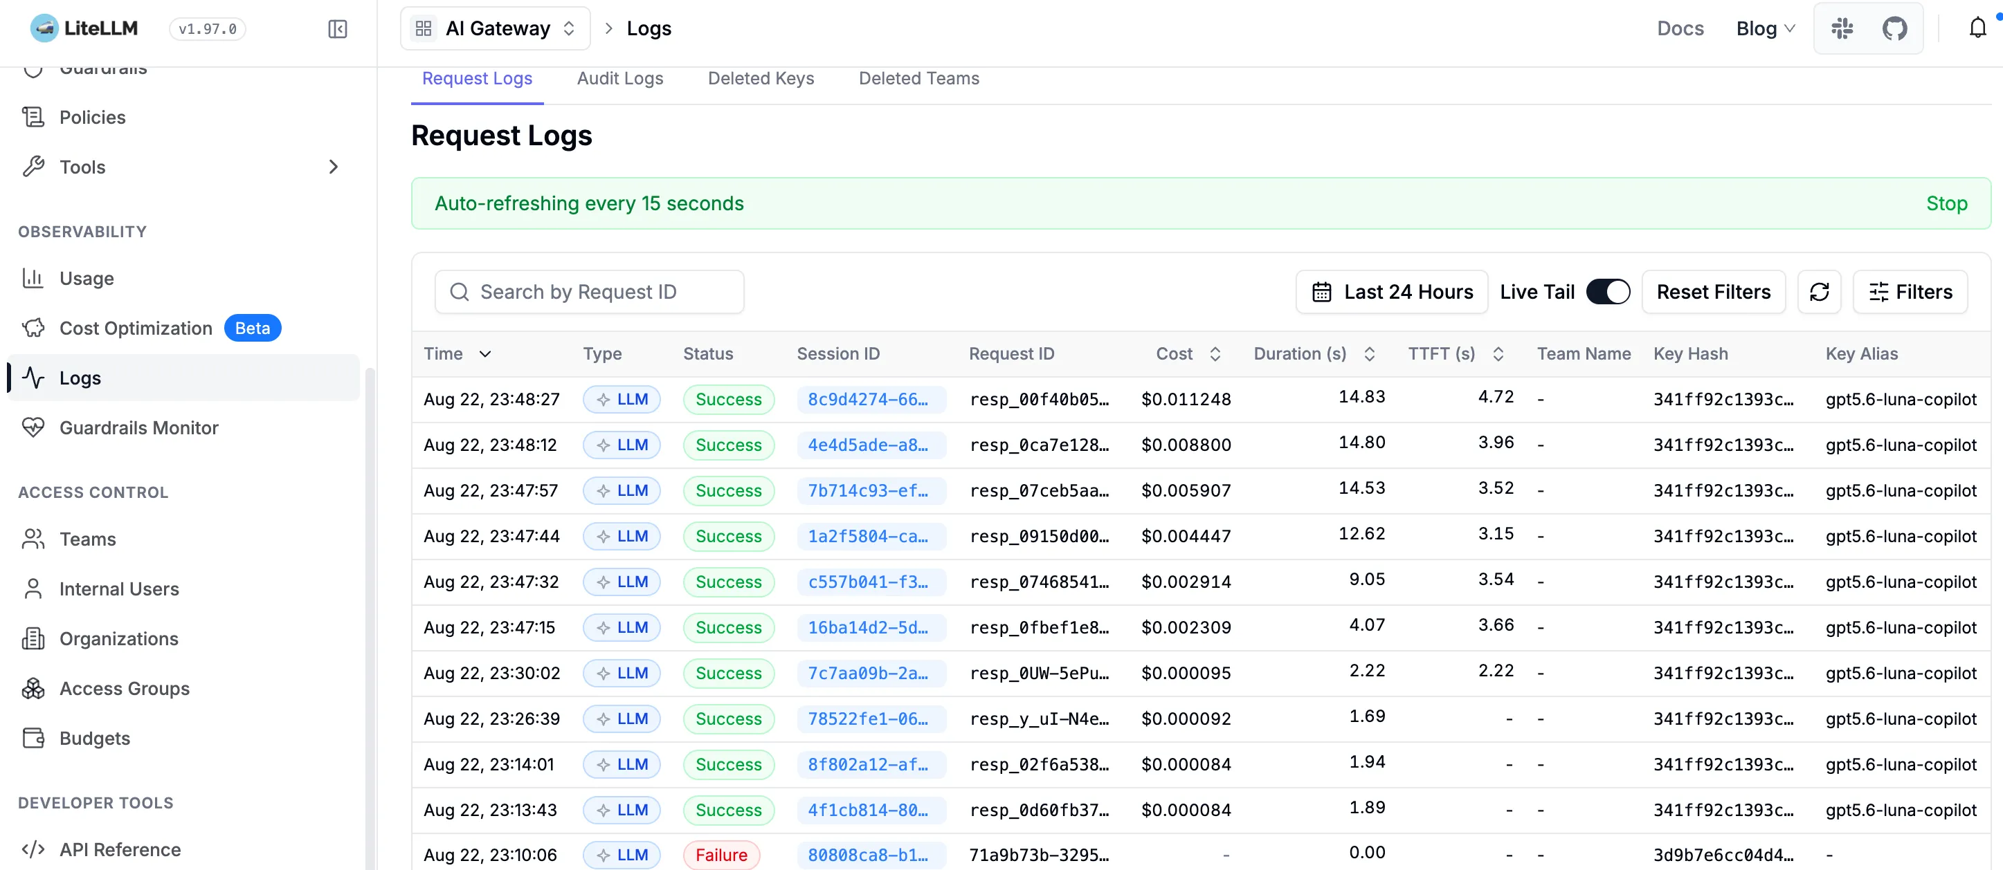Switch to the Request Logs tab
The image size is (2003, 870).
(478, 78)
